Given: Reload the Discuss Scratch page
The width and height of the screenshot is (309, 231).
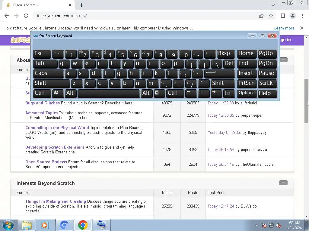Looking at the screenshot, I should [26, 16].
